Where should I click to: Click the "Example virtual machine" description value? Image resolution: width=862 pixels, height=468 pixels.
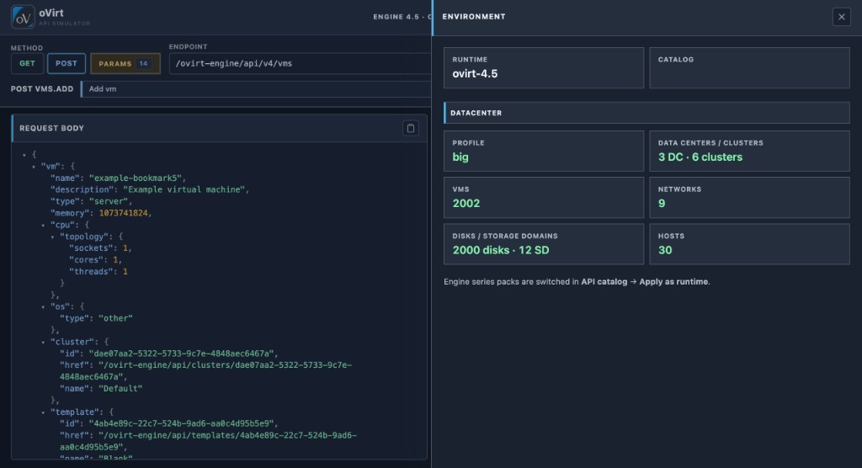tap(184, 189)
